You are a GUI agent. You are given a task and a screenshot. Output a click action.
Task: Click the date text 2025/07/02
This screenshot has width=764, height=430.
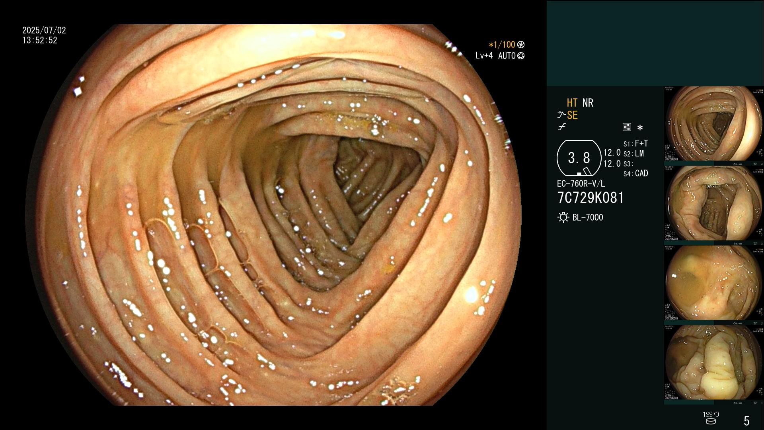(44, 30)
